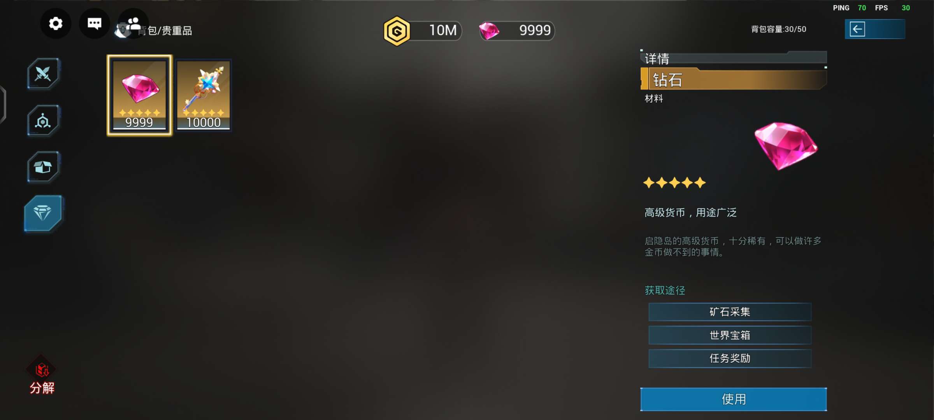The height and width of the screenshot is (420, 934).
Task: Click the 钻石 item title bar
Action: 734,80
